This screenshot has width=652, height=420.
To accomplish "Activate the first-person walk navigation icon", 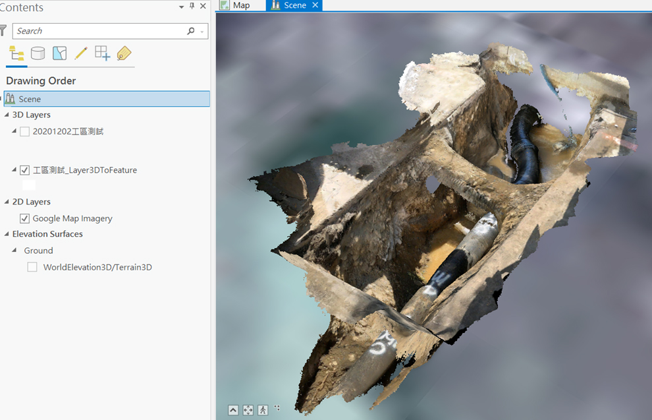I will click(263, 410).
